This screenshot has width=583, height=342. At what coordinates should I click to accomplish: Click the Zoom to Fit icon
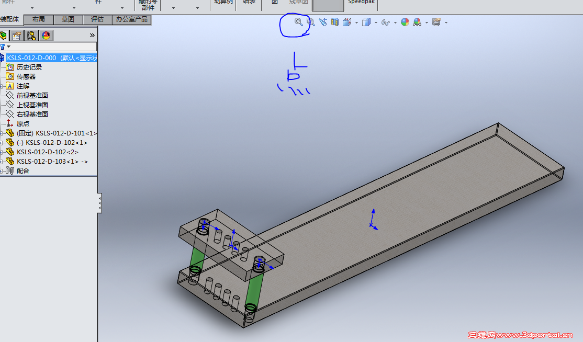[x=298, y=22]
